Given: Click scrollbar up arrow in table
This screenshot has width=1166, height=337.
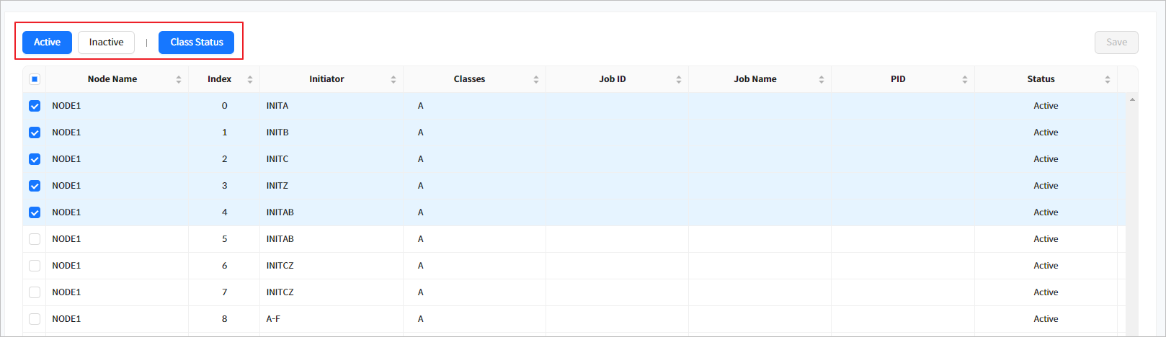Looking at the screenshot, I should 1132,99.
